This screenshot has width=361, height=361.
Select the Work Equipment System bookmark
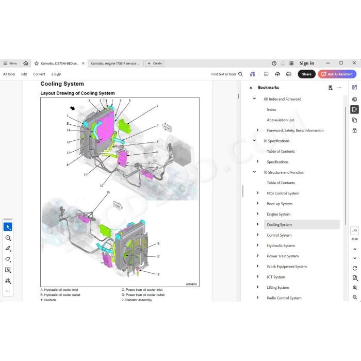pyautogui.click(x=287, y=267)
